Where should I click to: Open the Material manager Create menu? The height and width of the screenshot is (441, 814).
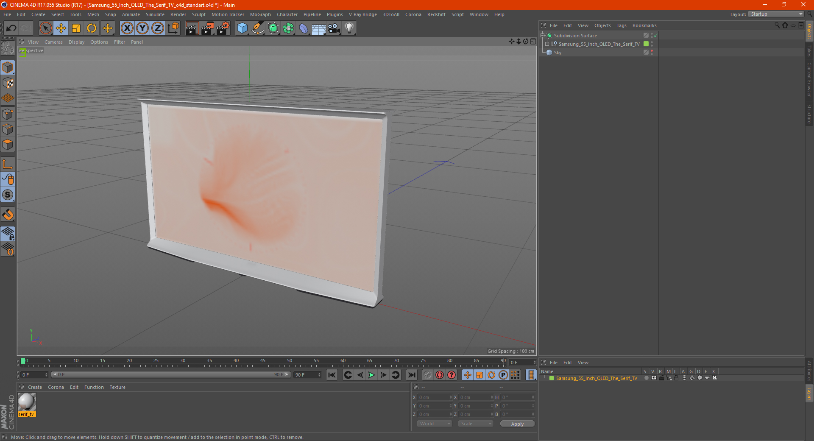[x=35, y=387]
